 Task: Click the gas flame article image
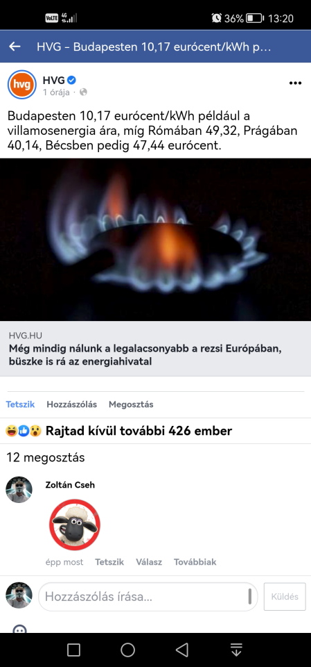(155, 240)
